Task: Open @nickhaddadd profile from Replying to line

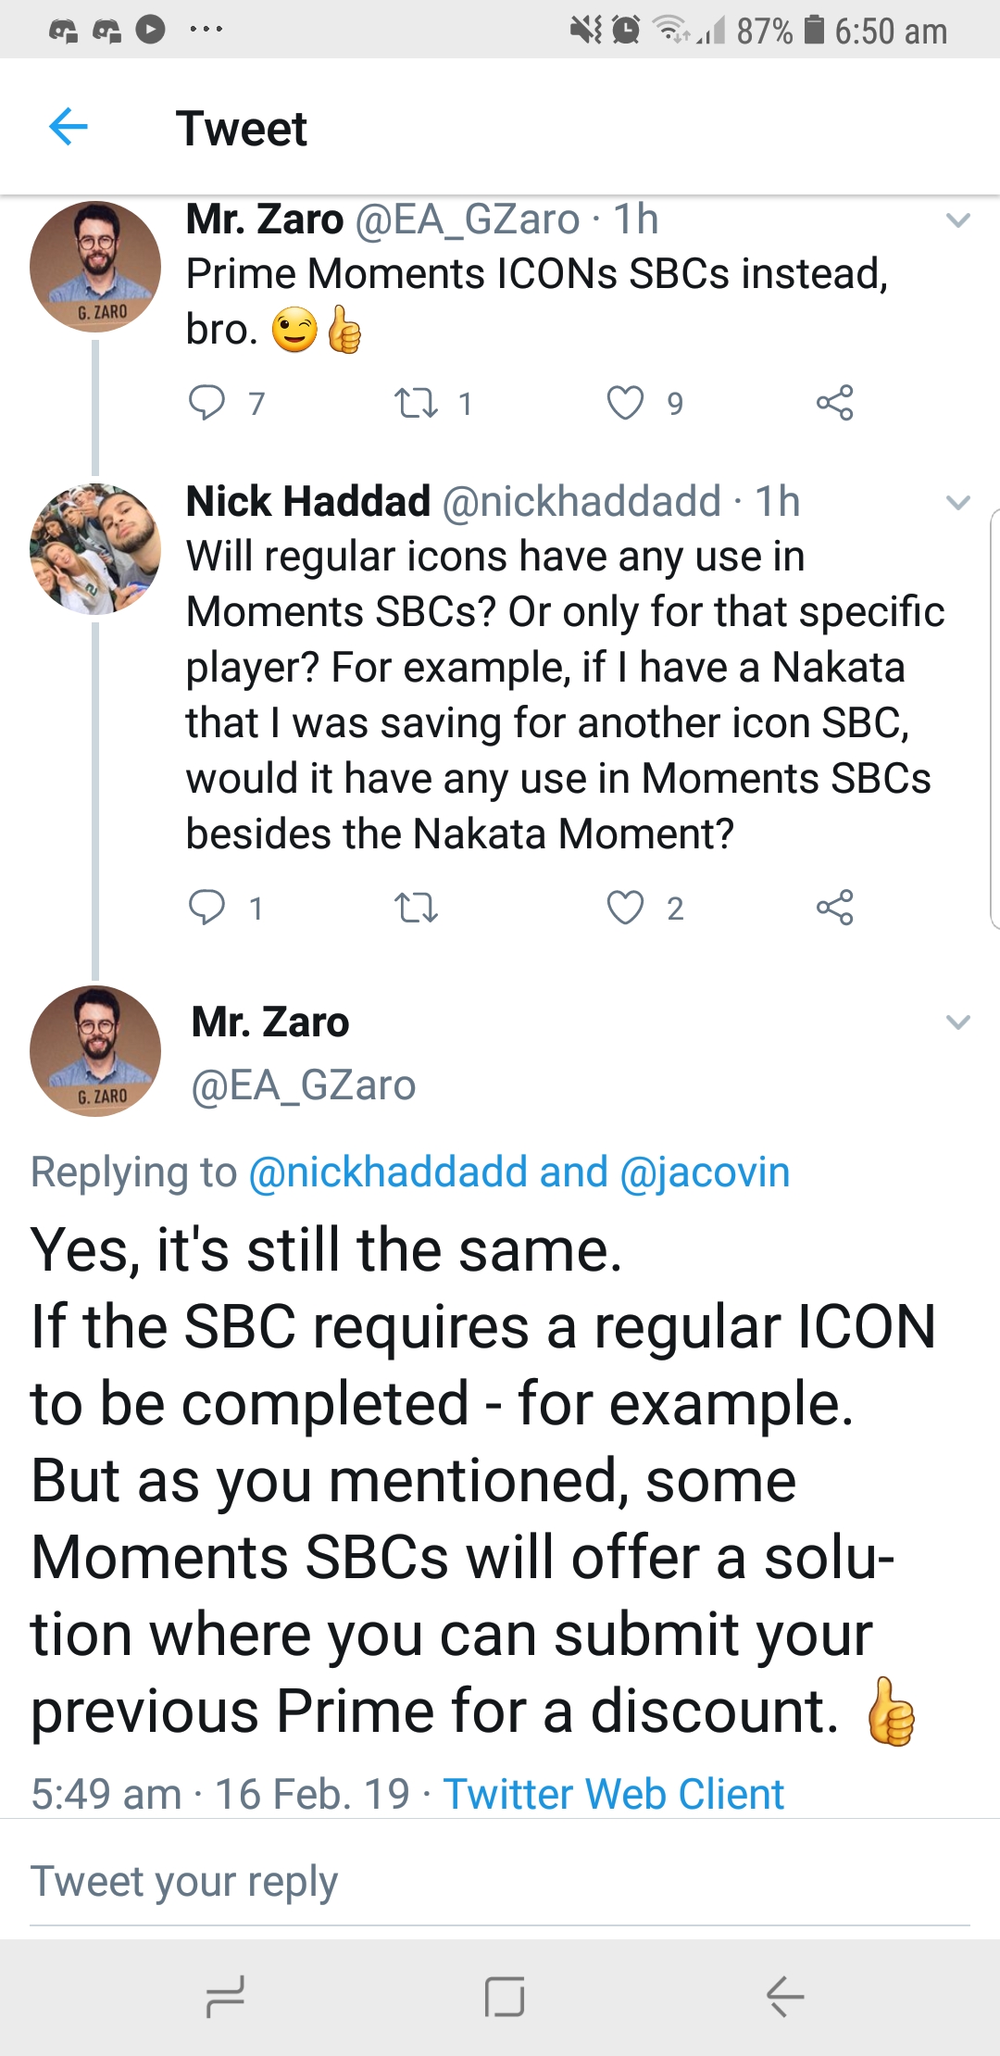Action: (x=388, y=1172)
